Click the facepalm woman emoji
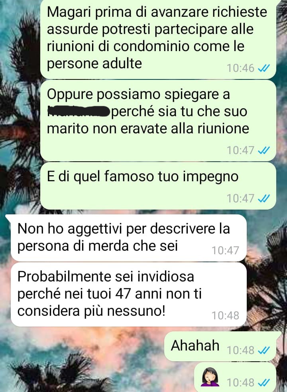287x392 pixels. 210,377
